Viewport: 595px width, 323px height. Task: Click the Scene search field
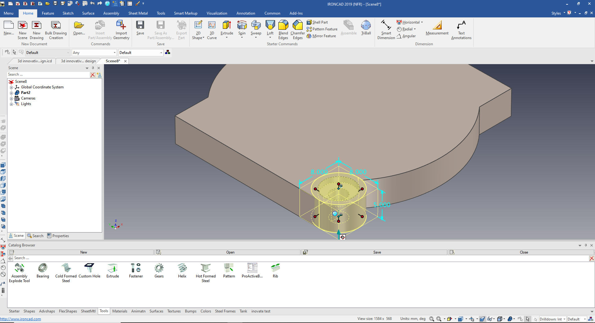click(x=48, y=75)
